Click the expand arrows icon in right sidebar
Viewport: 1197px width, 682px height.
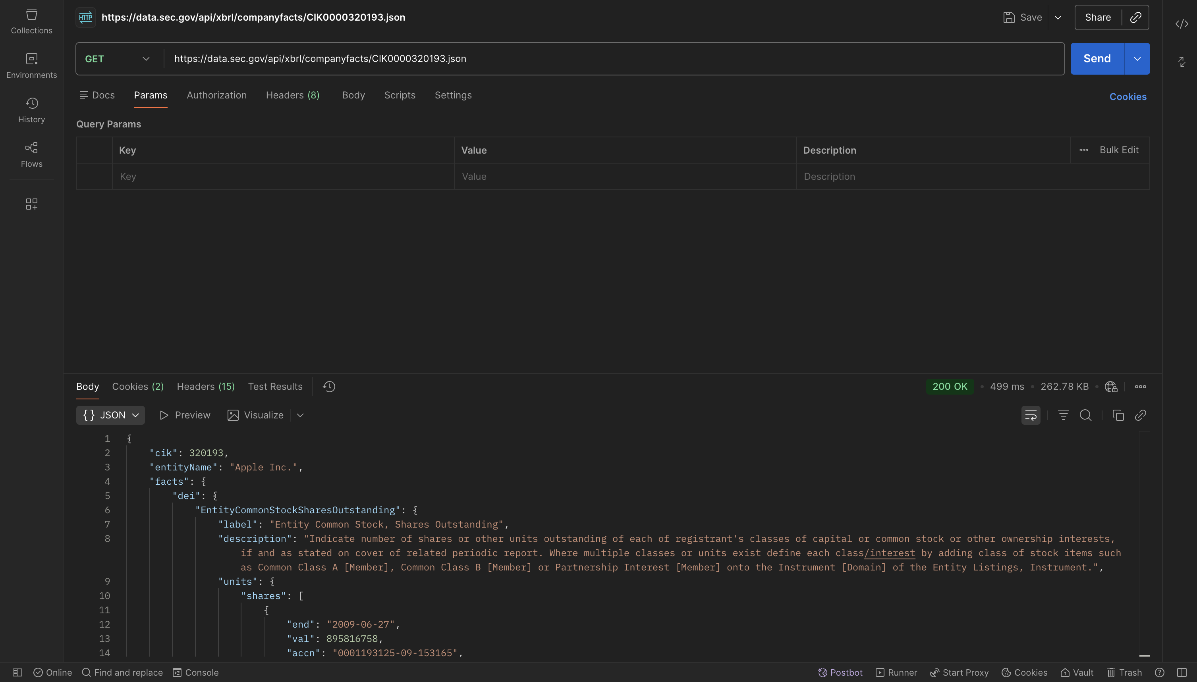pyautogui.click(x=1182, y=62)
